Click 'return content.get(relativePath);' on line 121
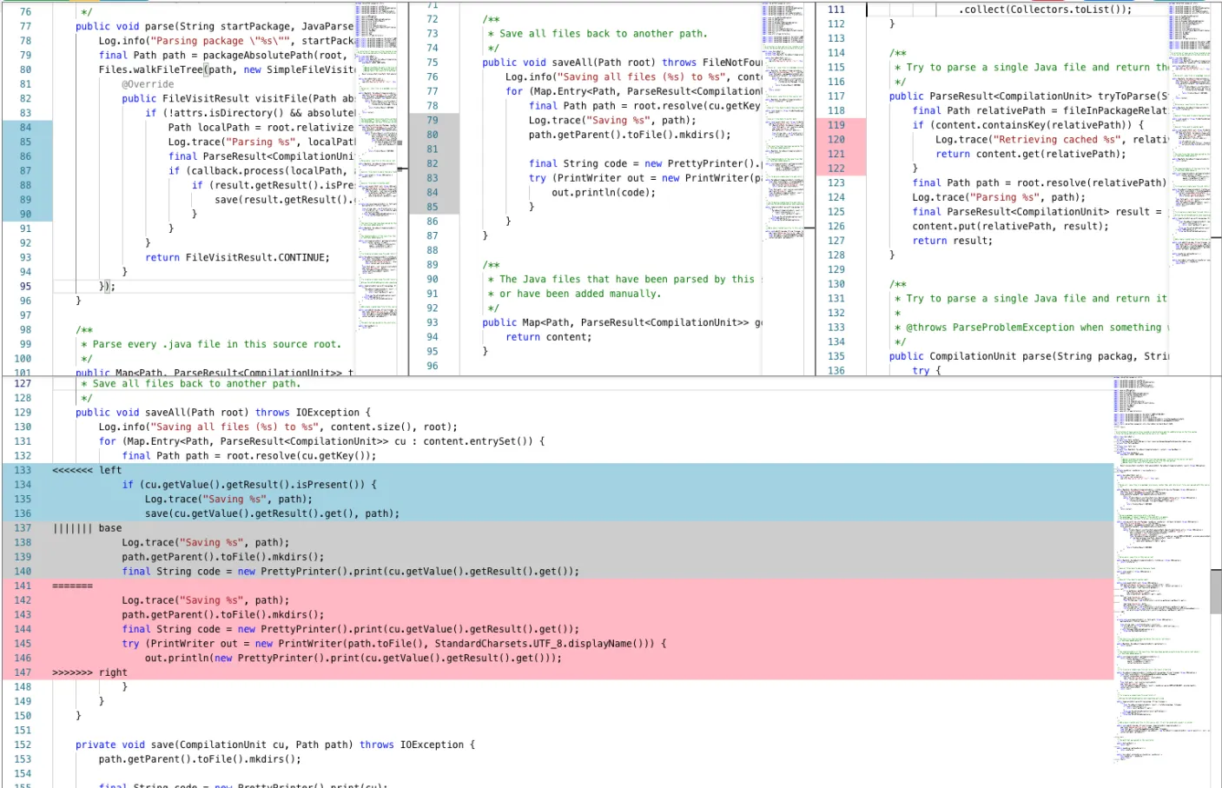 click(x=1031, y=155)
